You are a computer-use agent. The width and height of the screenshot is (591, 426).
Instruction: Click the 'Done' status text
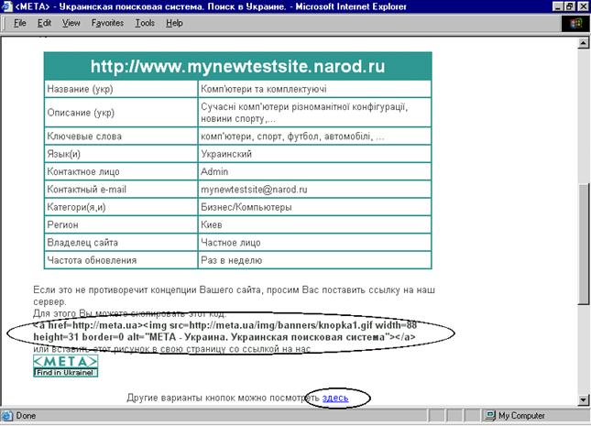26,416
